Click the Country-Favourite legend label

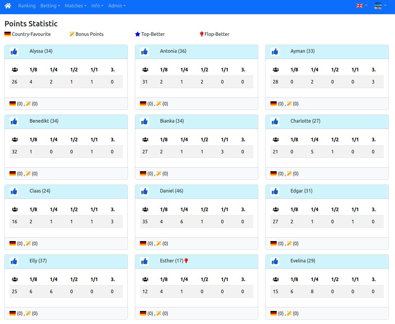pyautogui.click(x=31, y=34)
